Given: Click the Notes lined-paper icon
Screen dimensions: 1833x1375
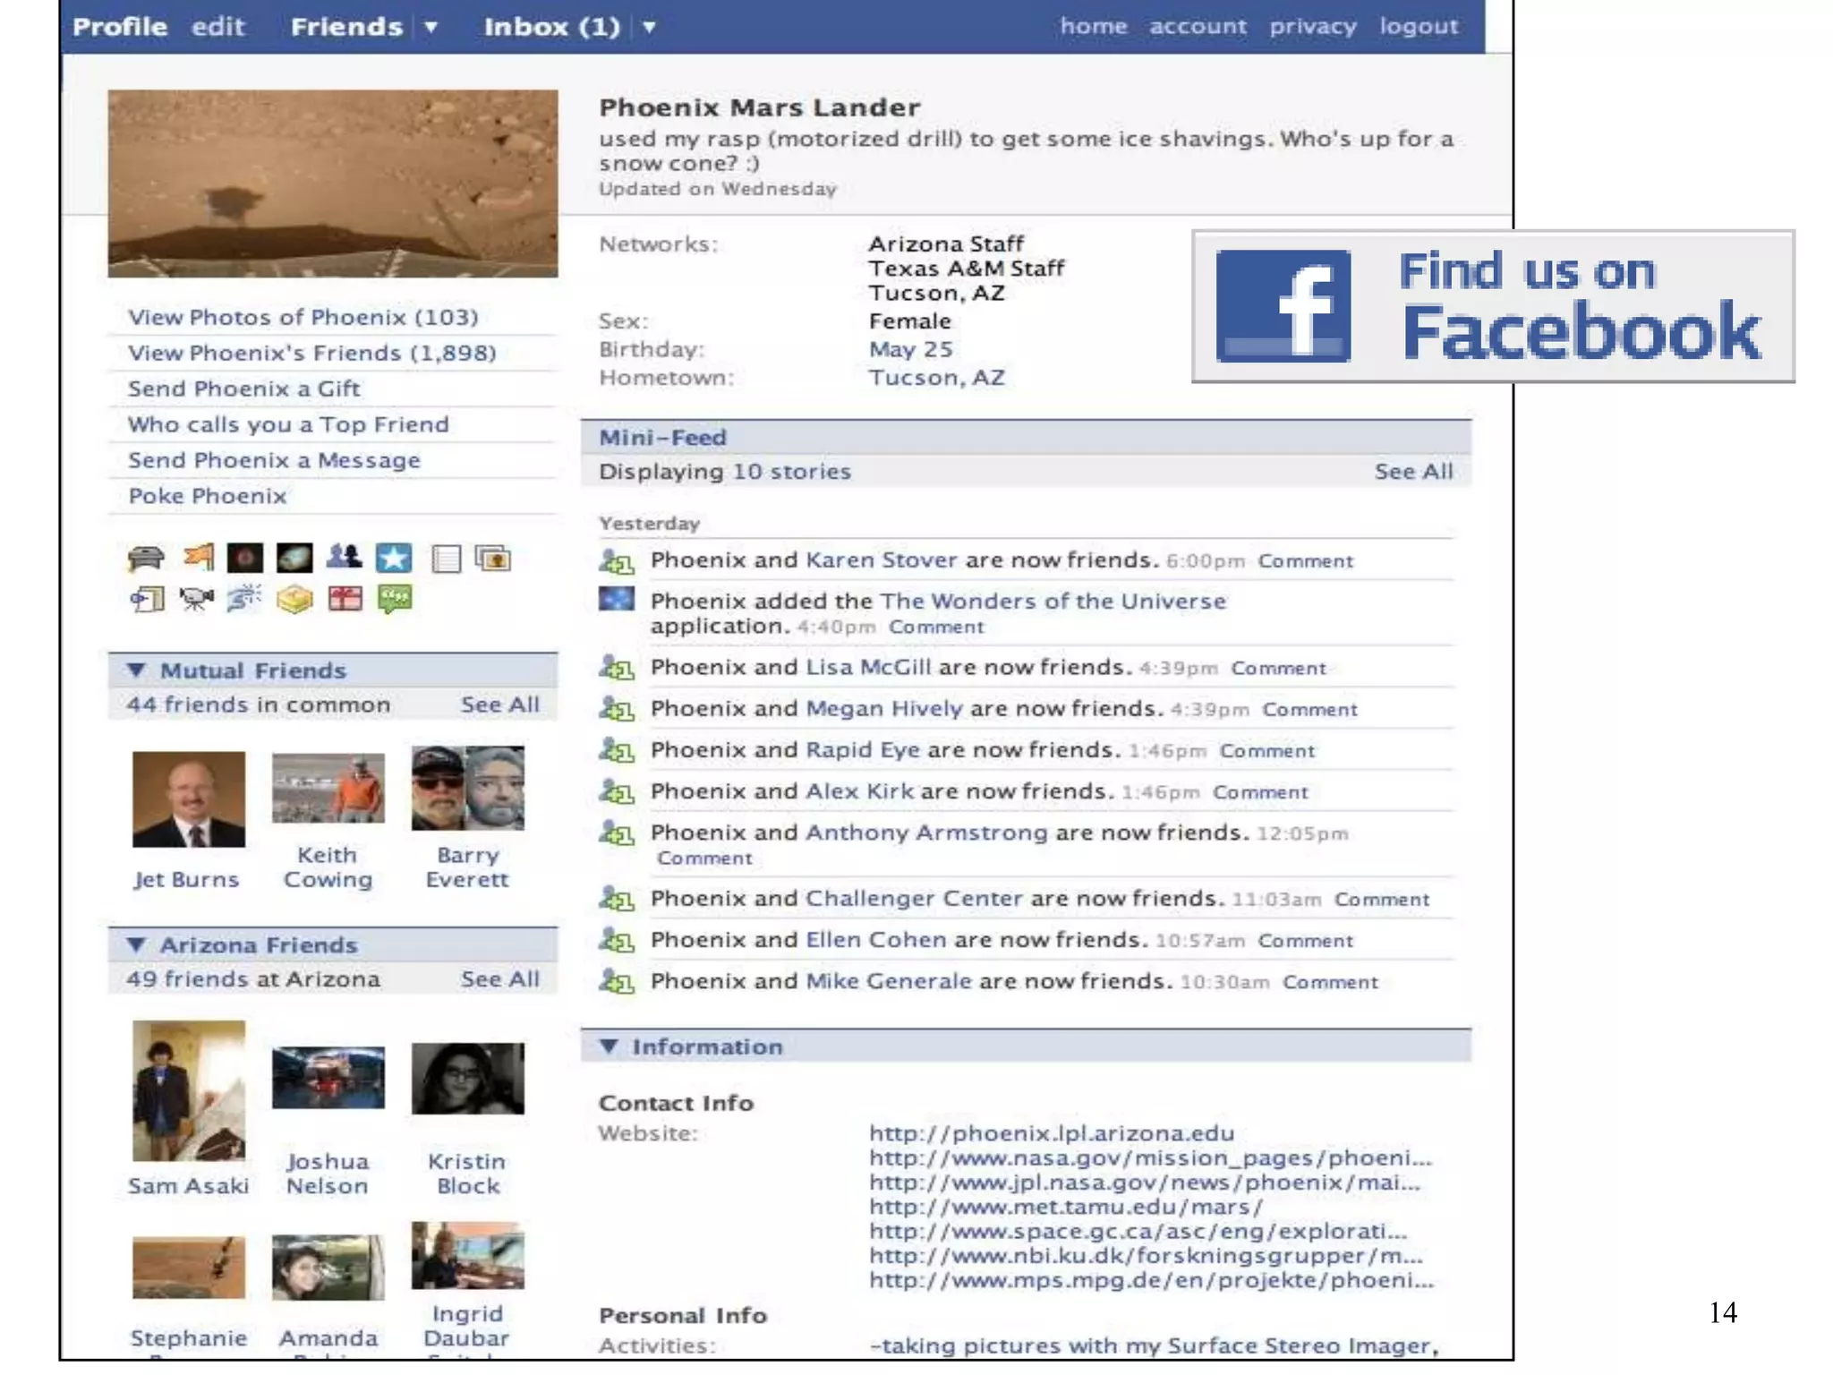Looking at the screenshot, I should [x=445, y=559].
